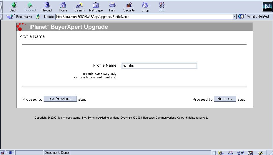273x155 pixels.
Task: Click the location toolbar collapse grip
Action: click(x=1, y=17)
